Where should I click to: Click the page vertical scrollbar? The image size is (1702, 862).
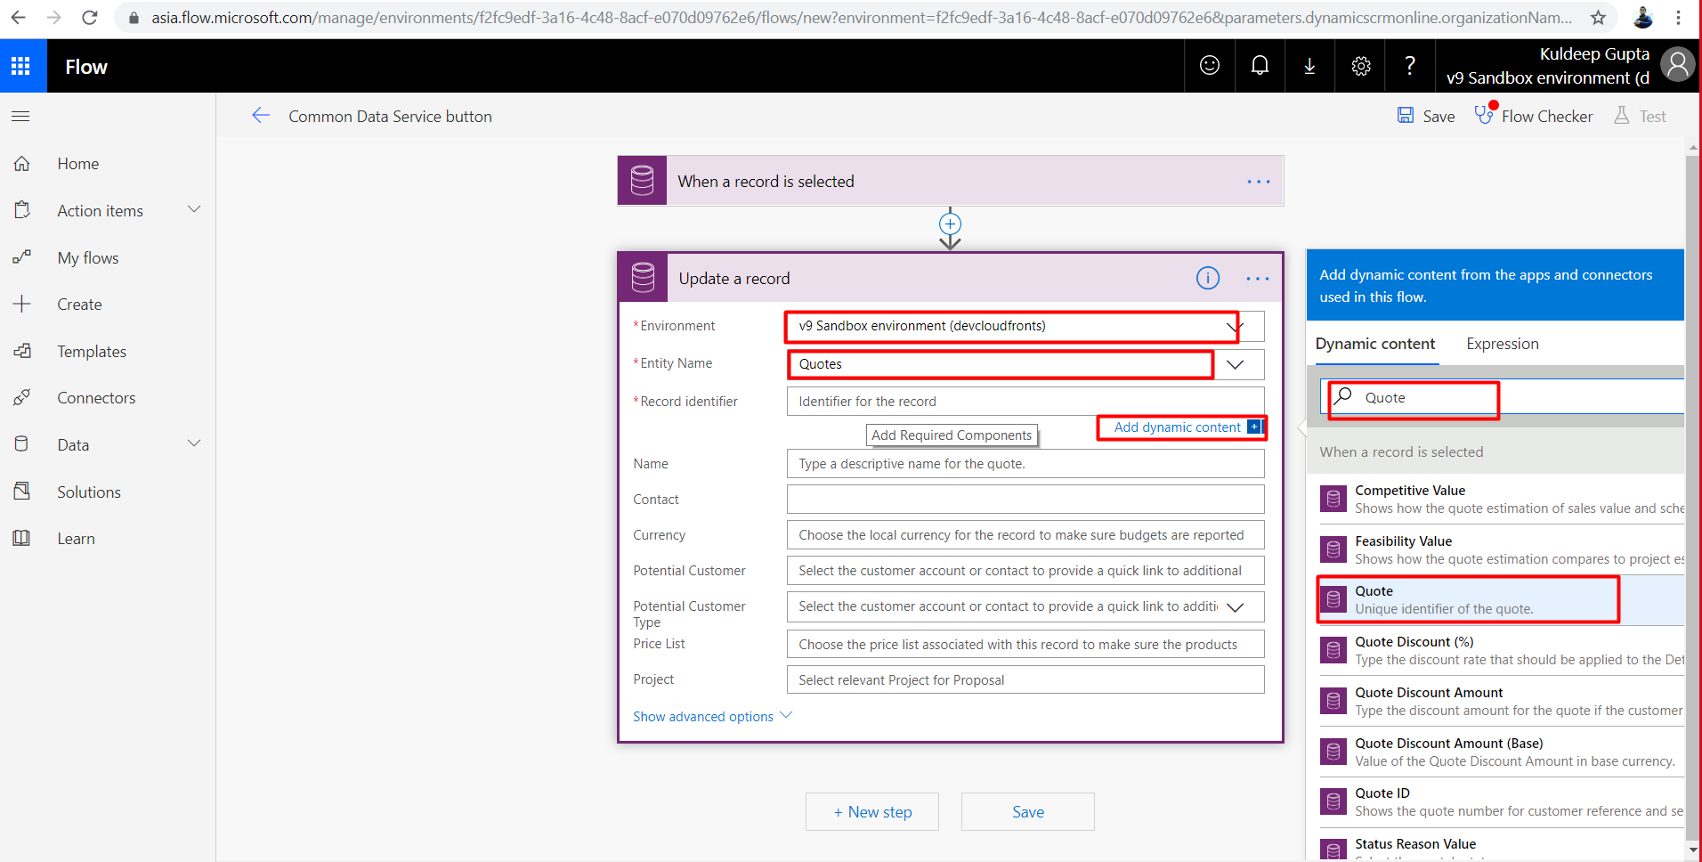pos(1692,499)
